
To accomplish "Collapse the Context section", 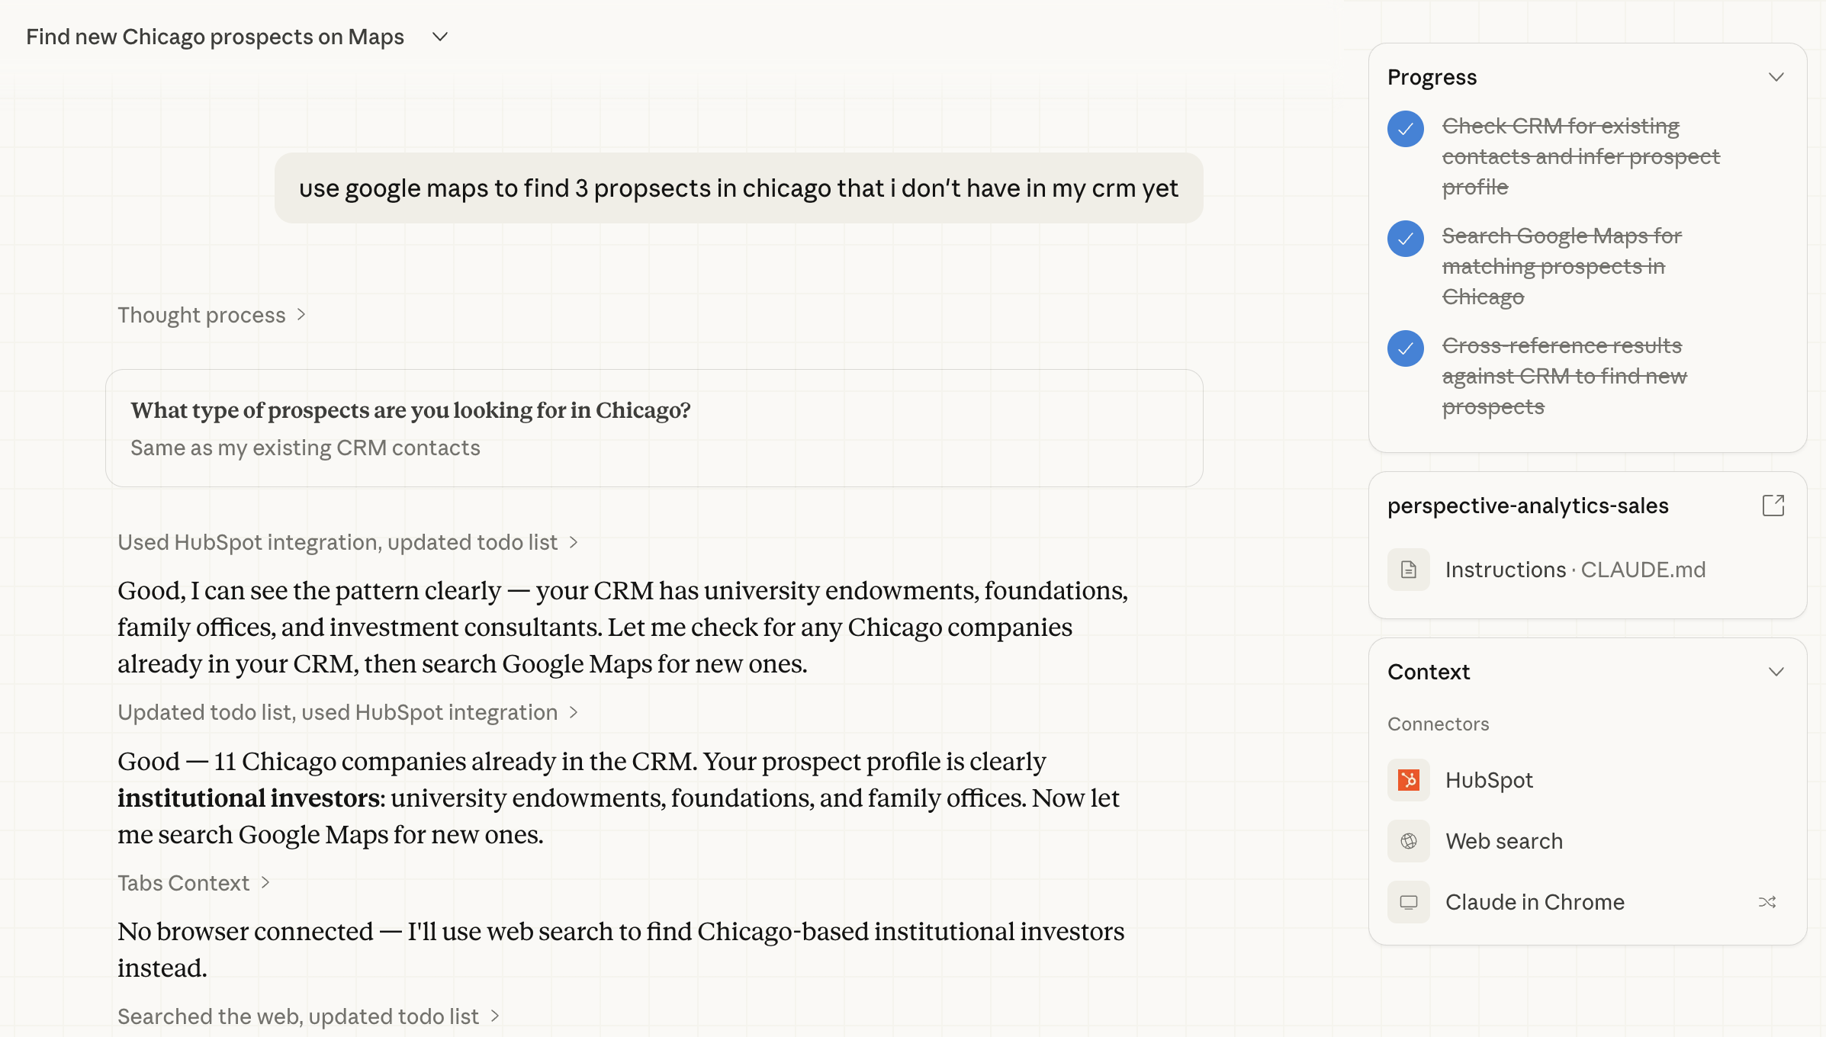I will (x=1777, y=672).
